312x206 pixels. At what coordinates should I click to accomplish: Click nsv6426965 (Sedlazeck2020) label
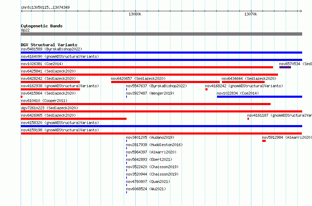[x=48, y=115]
